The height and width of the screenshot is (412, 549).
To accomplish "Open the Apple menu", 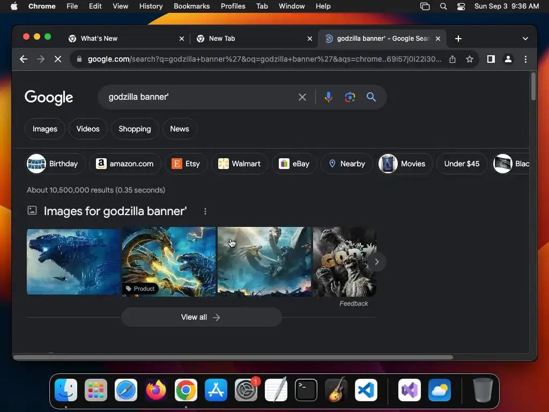I will pyautogui.click(x=14, y=6).
